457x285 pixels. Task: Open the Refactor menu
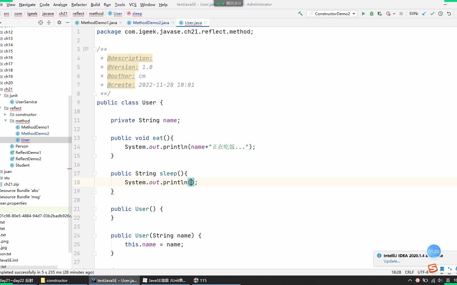pyautogui.click(x=79, y=4)
